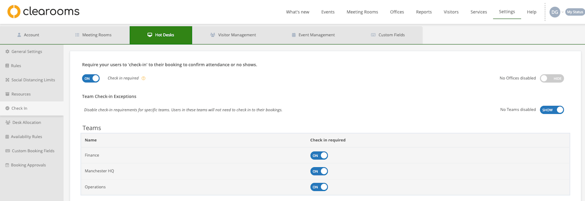Open the Meeting Rooms settings tab
This screenshot has width=585, height=201.
coord(93,35)
